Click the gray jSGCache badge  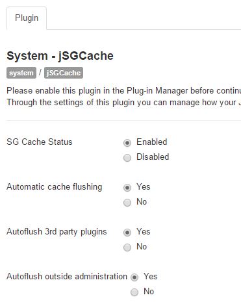(x=64, y=73)
